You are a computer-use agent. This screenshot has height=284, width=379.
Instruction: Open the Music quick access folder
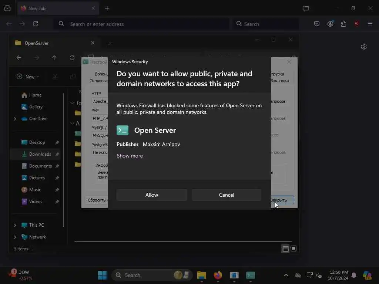(x=35, y=190)
